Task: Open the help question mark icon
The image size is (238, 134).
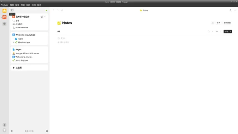Action: point(47,131)
